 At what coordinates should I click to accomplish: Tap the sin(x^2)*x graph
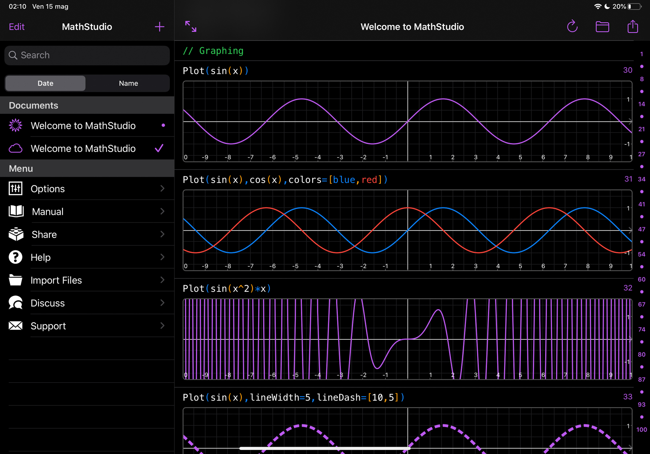click(x=408, y=339)
